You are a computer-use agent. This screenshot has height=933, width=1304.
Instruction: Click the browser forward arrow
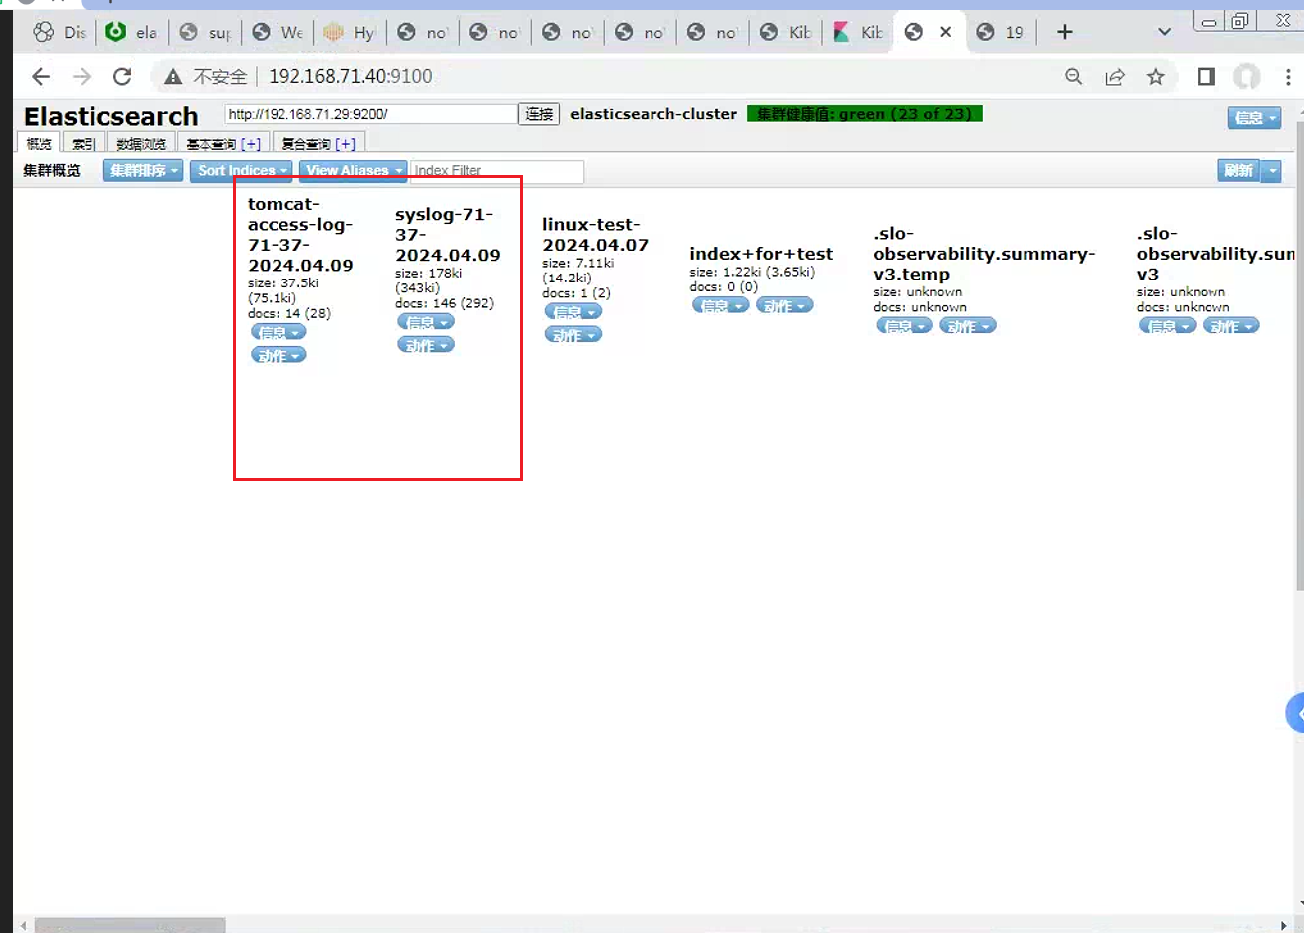pyautogui.click(x=82, y=77)
